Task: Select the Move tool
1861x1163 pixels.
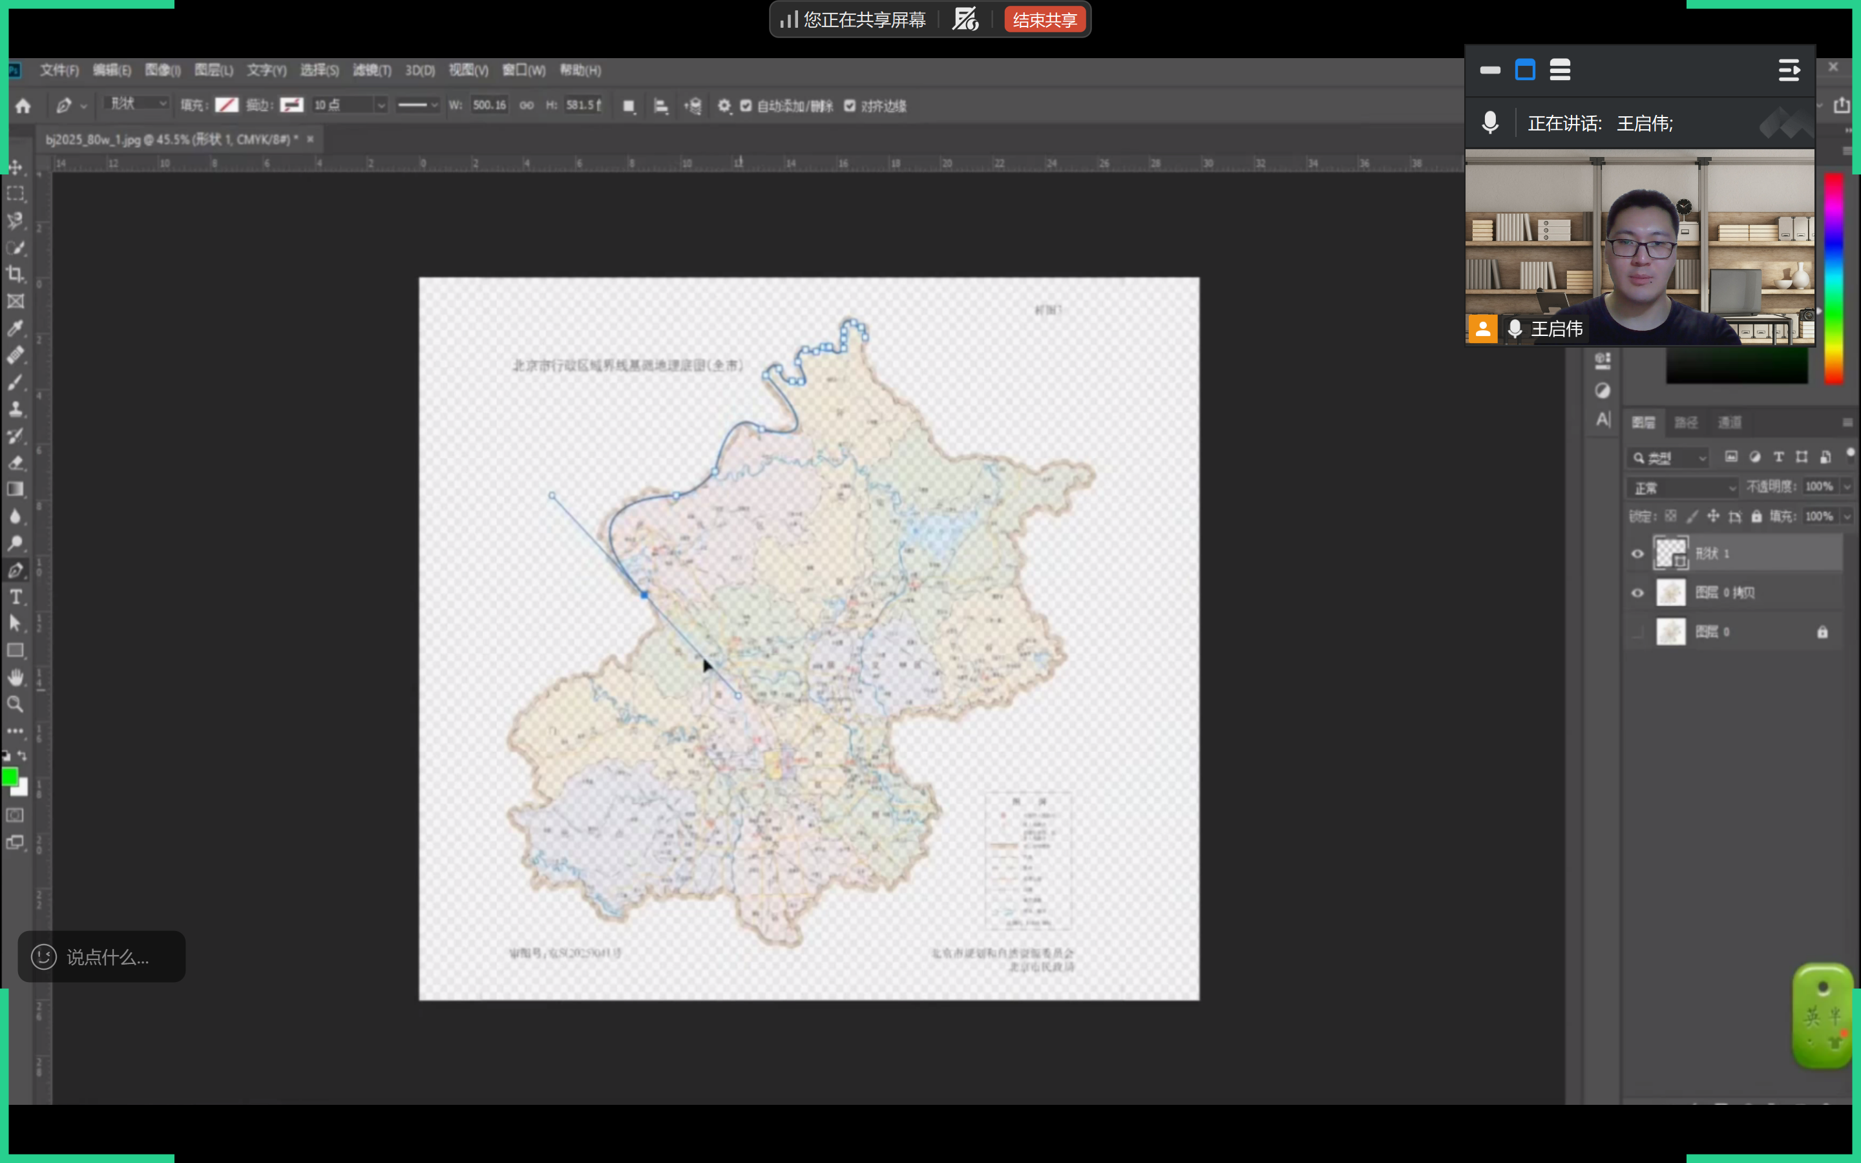Action: pos(16,167)
